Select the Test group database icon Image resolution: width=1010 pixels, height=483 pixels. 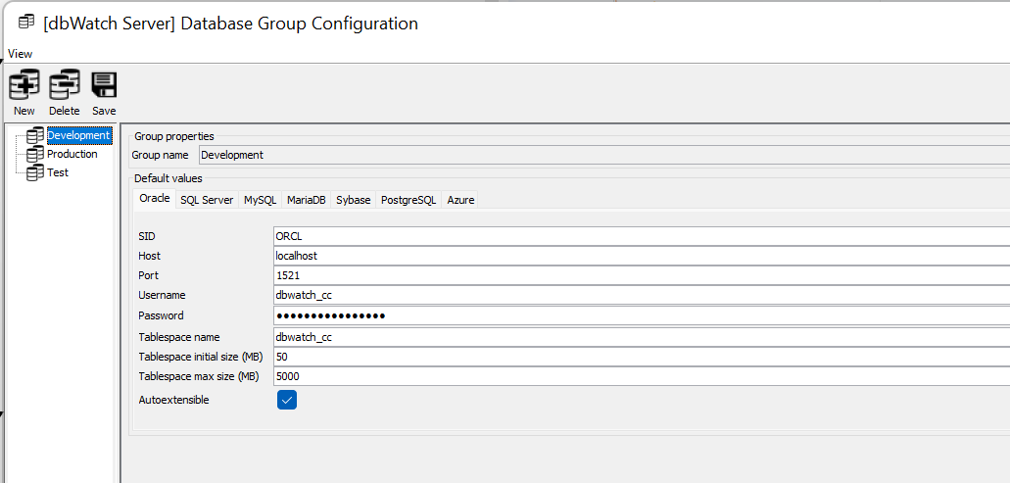click(x=35, y=173)
